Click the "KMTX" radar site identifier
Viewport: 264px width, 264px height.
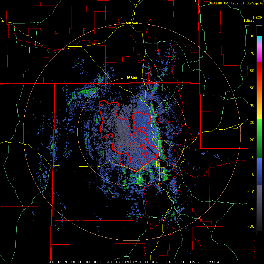[172, 262]
